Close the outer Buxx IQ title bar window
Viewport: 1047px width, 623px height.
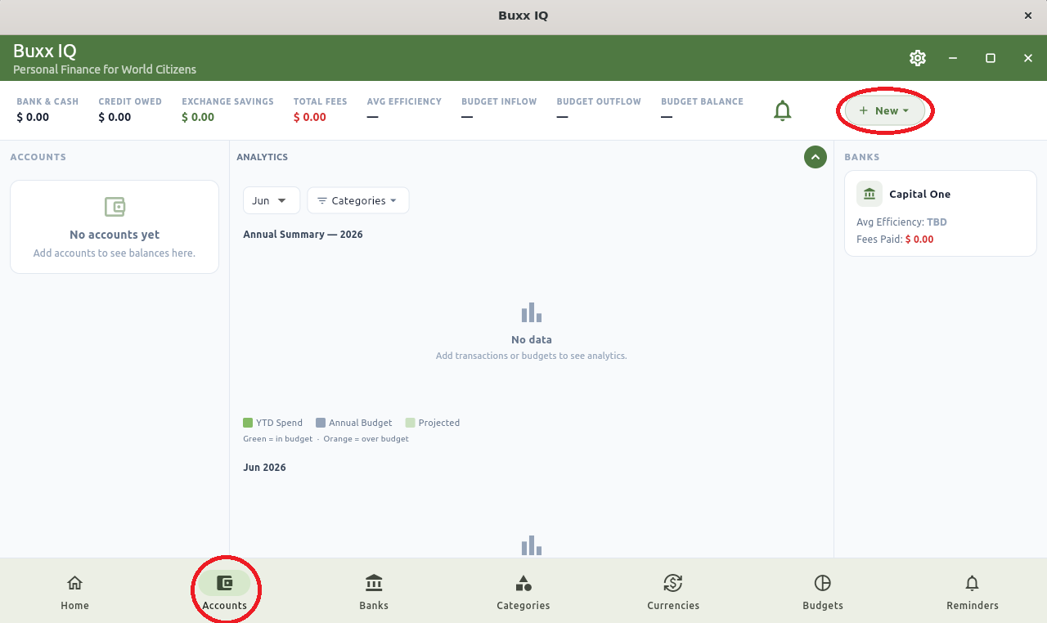tap(1028, 16)
